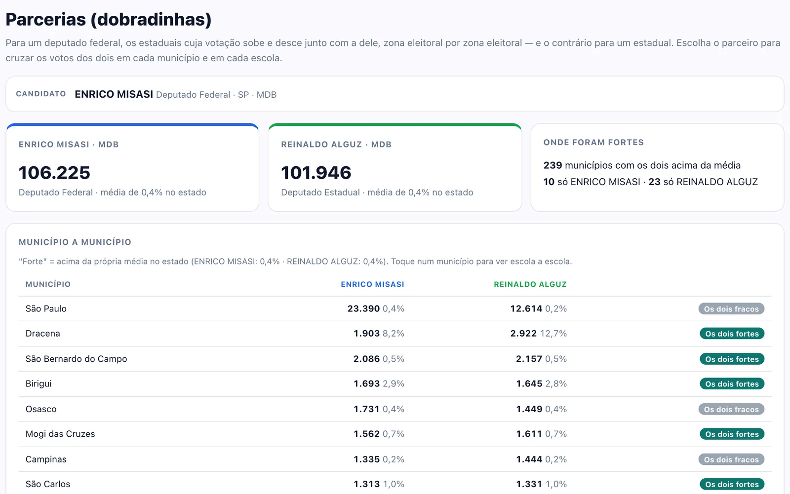Click the 101.946 total votes figure

(316, 173)
